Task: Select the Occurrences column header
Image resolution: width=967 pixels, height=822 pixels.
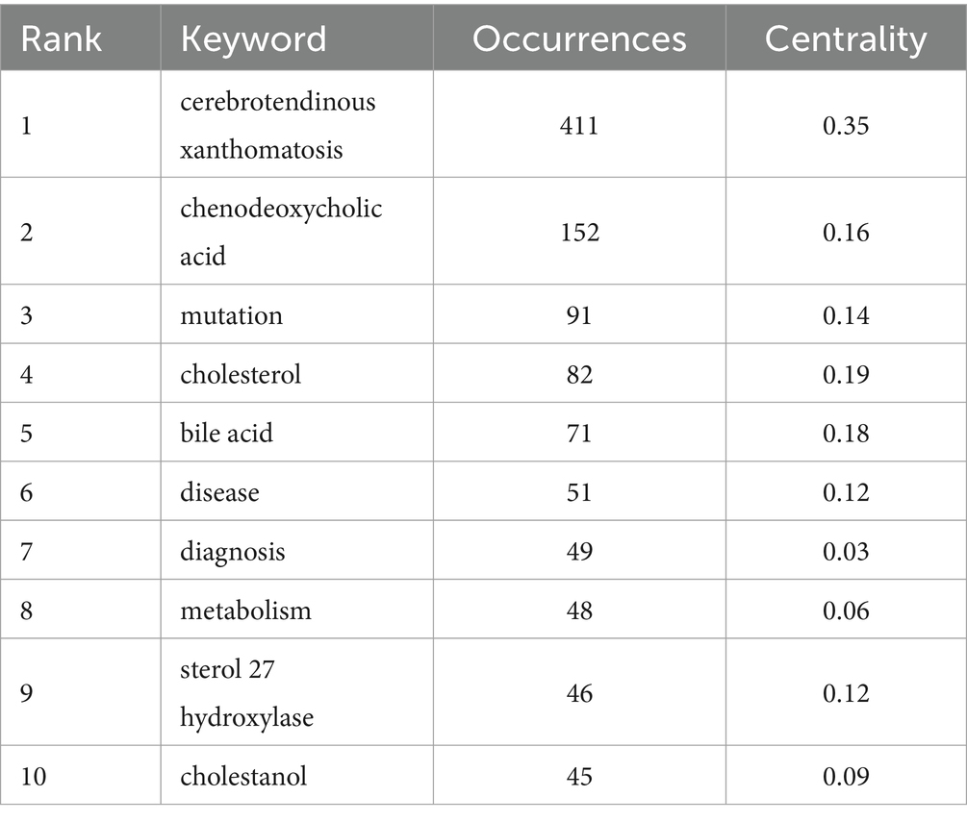Action: [579, 38]
